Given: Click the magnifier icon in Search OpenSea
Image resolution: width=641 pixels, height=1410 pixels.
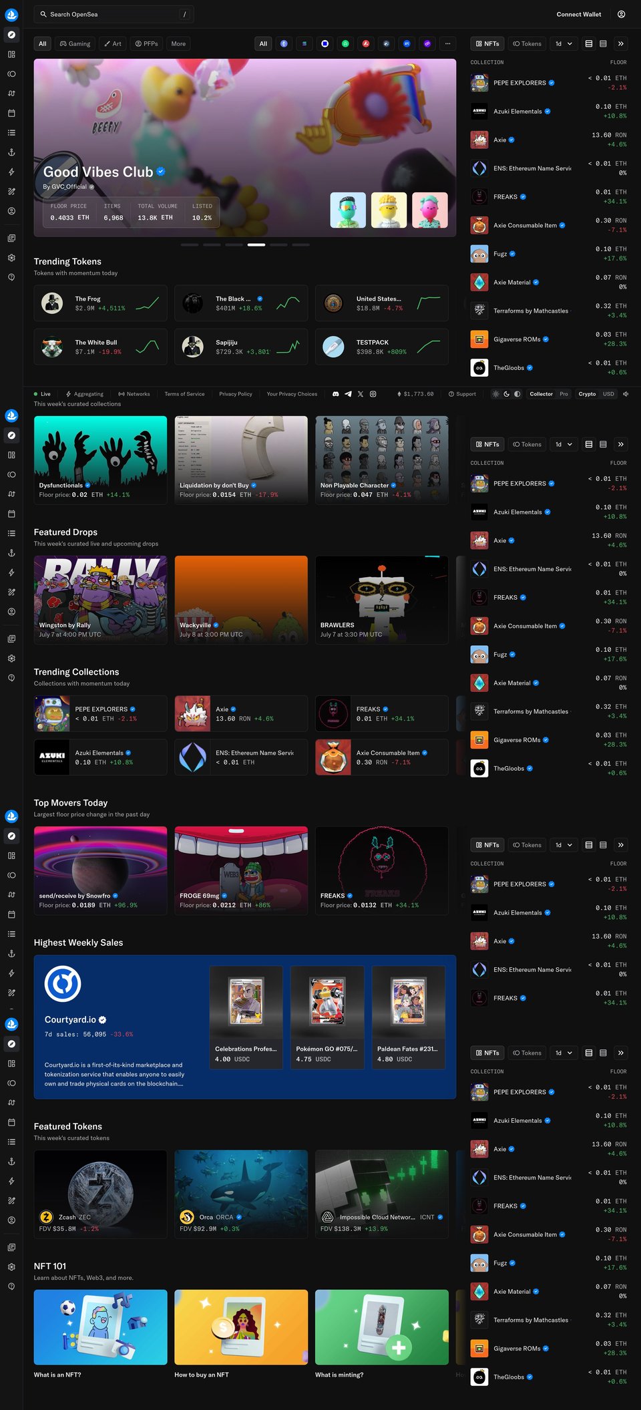Looking at the screenshot, I should pos(43,14).
